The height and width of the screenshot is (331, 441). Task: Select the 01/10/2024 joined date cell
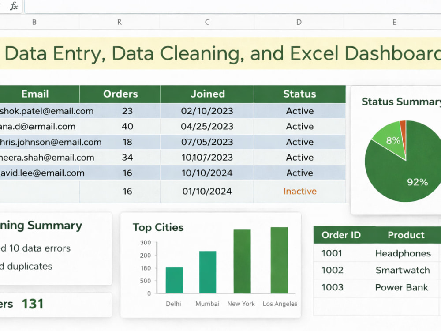pos(207,192)
